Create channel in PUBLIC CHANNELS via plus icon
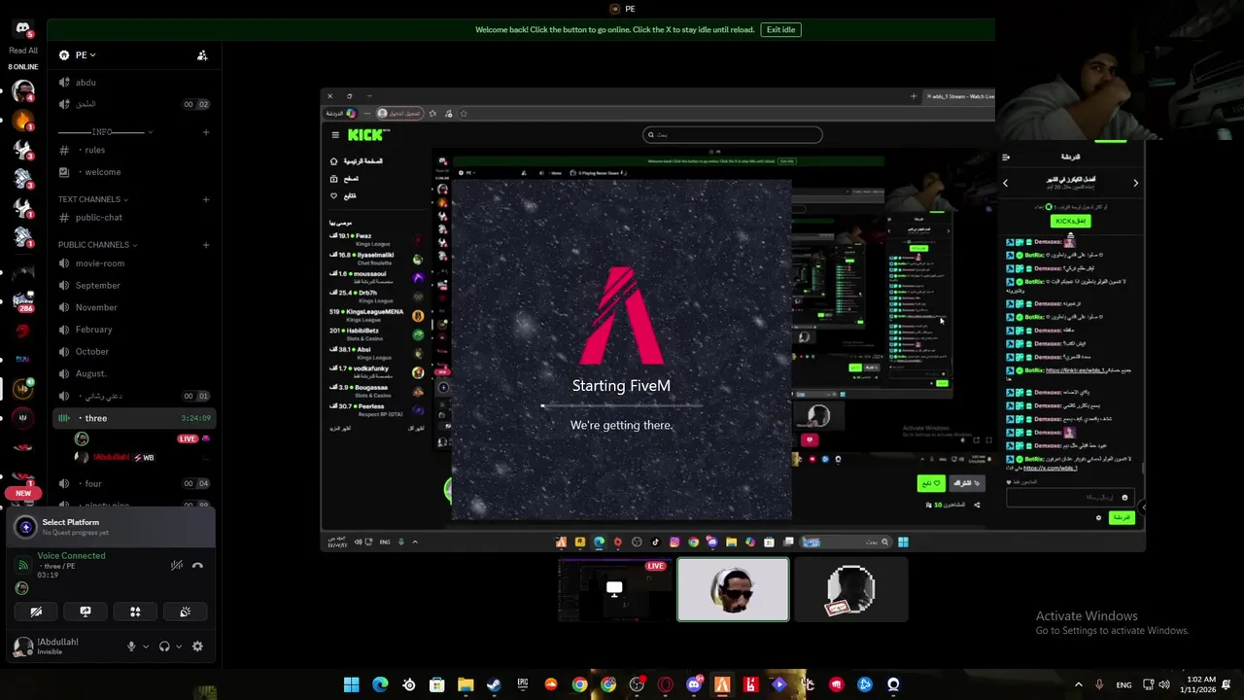 click(x=206, y=245)
